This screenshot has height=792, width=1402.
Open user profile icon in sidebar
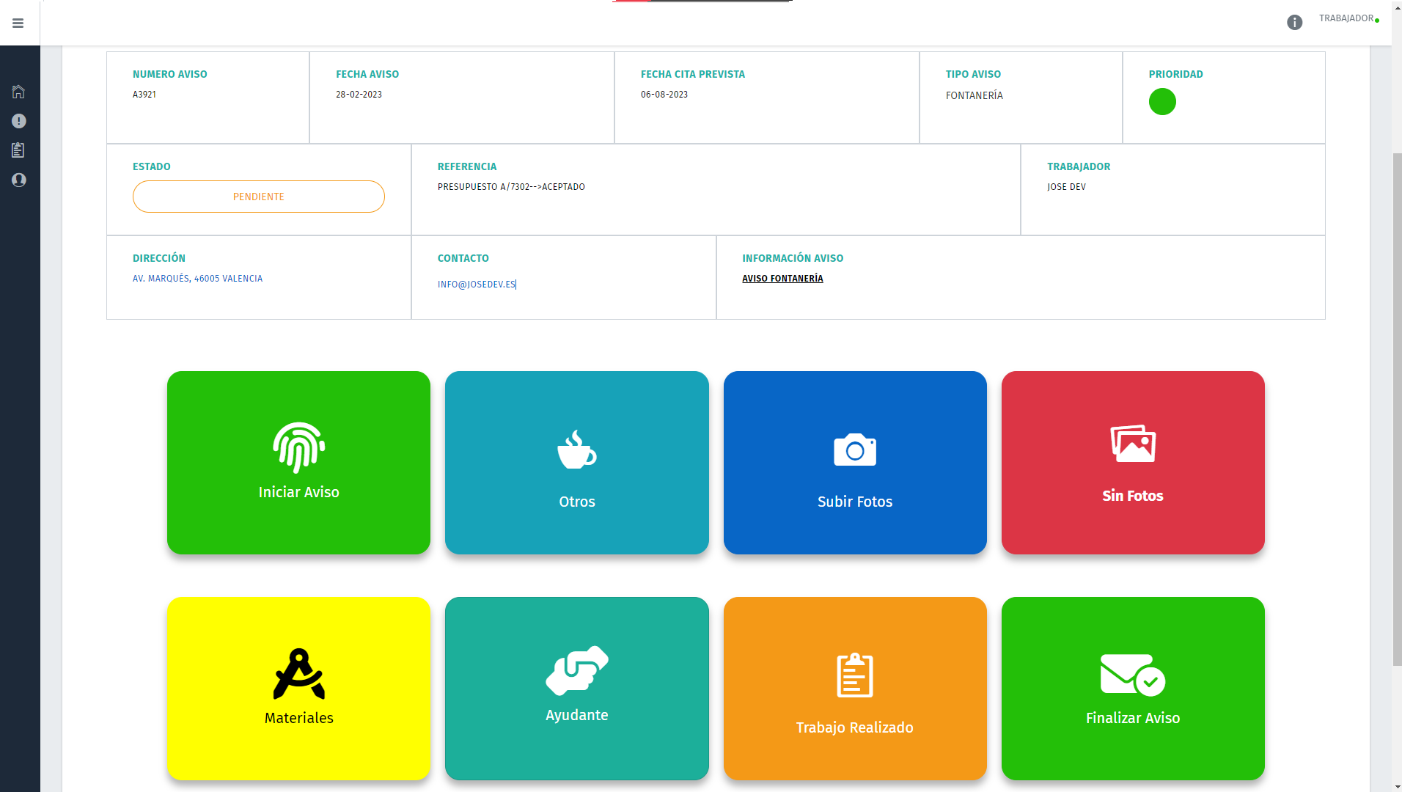coord(18,180)
